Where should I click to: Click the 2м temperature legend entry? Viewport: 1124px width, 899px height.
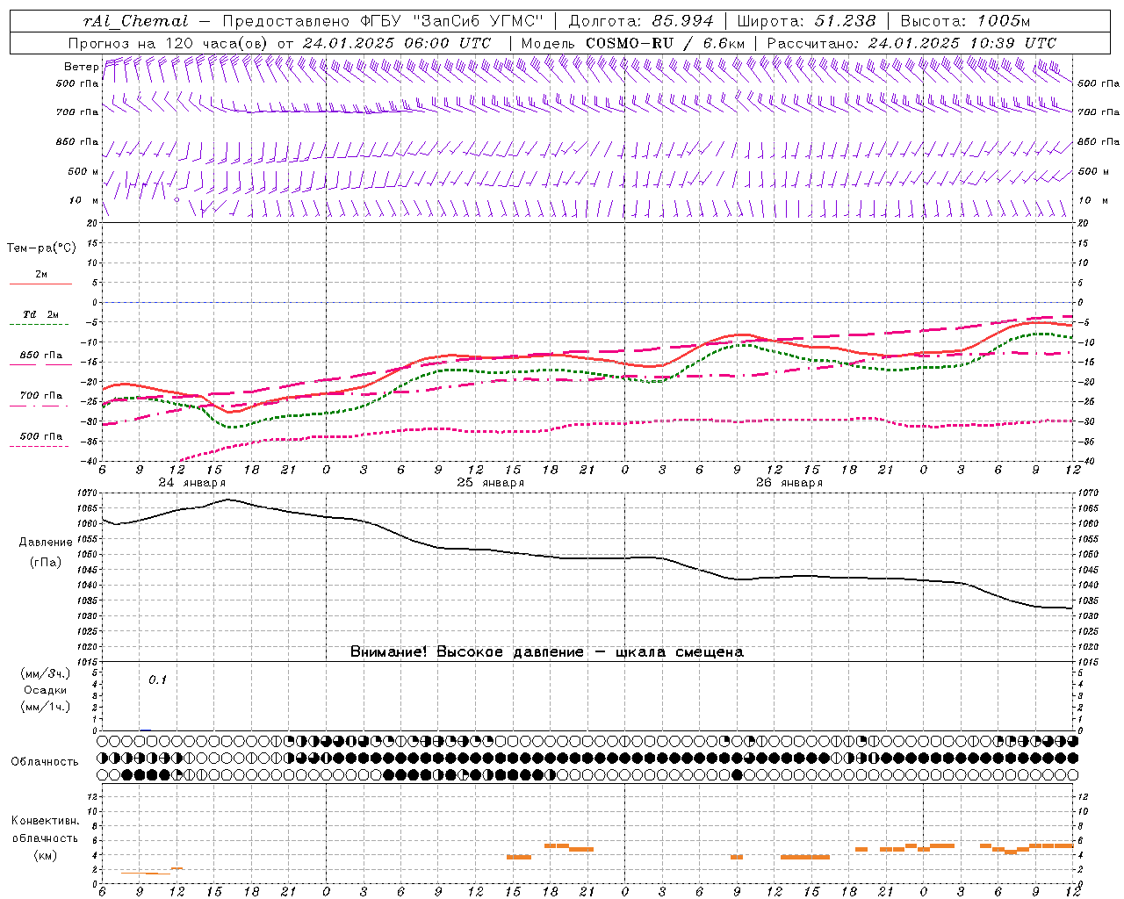tap(41, 275)
